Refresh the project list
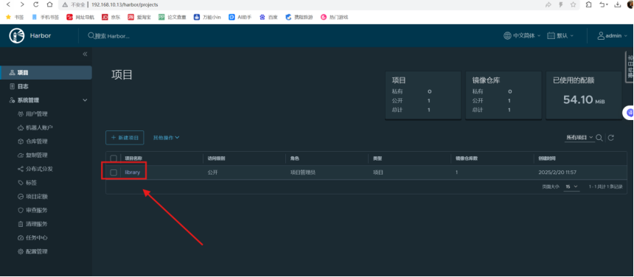The width and height of the screenshot is (634, 277). (611, 138)
